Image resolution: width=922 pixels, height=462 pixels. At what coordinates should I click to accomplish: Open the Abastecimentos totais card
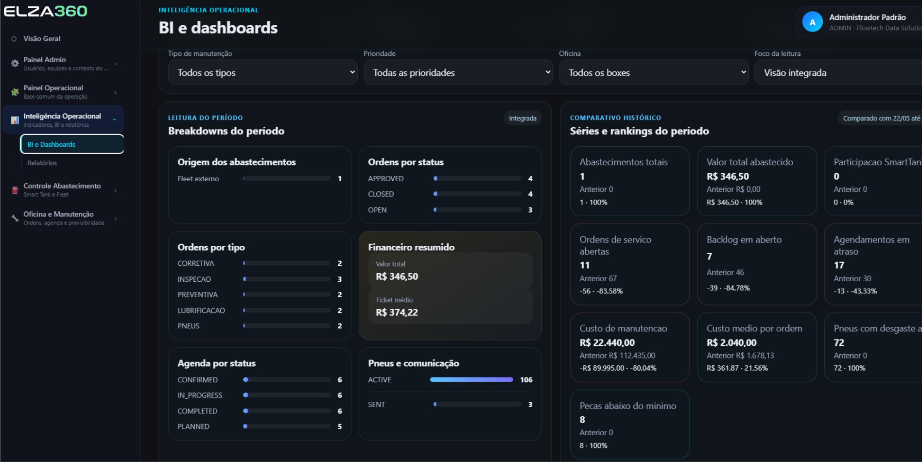point(630,181)
